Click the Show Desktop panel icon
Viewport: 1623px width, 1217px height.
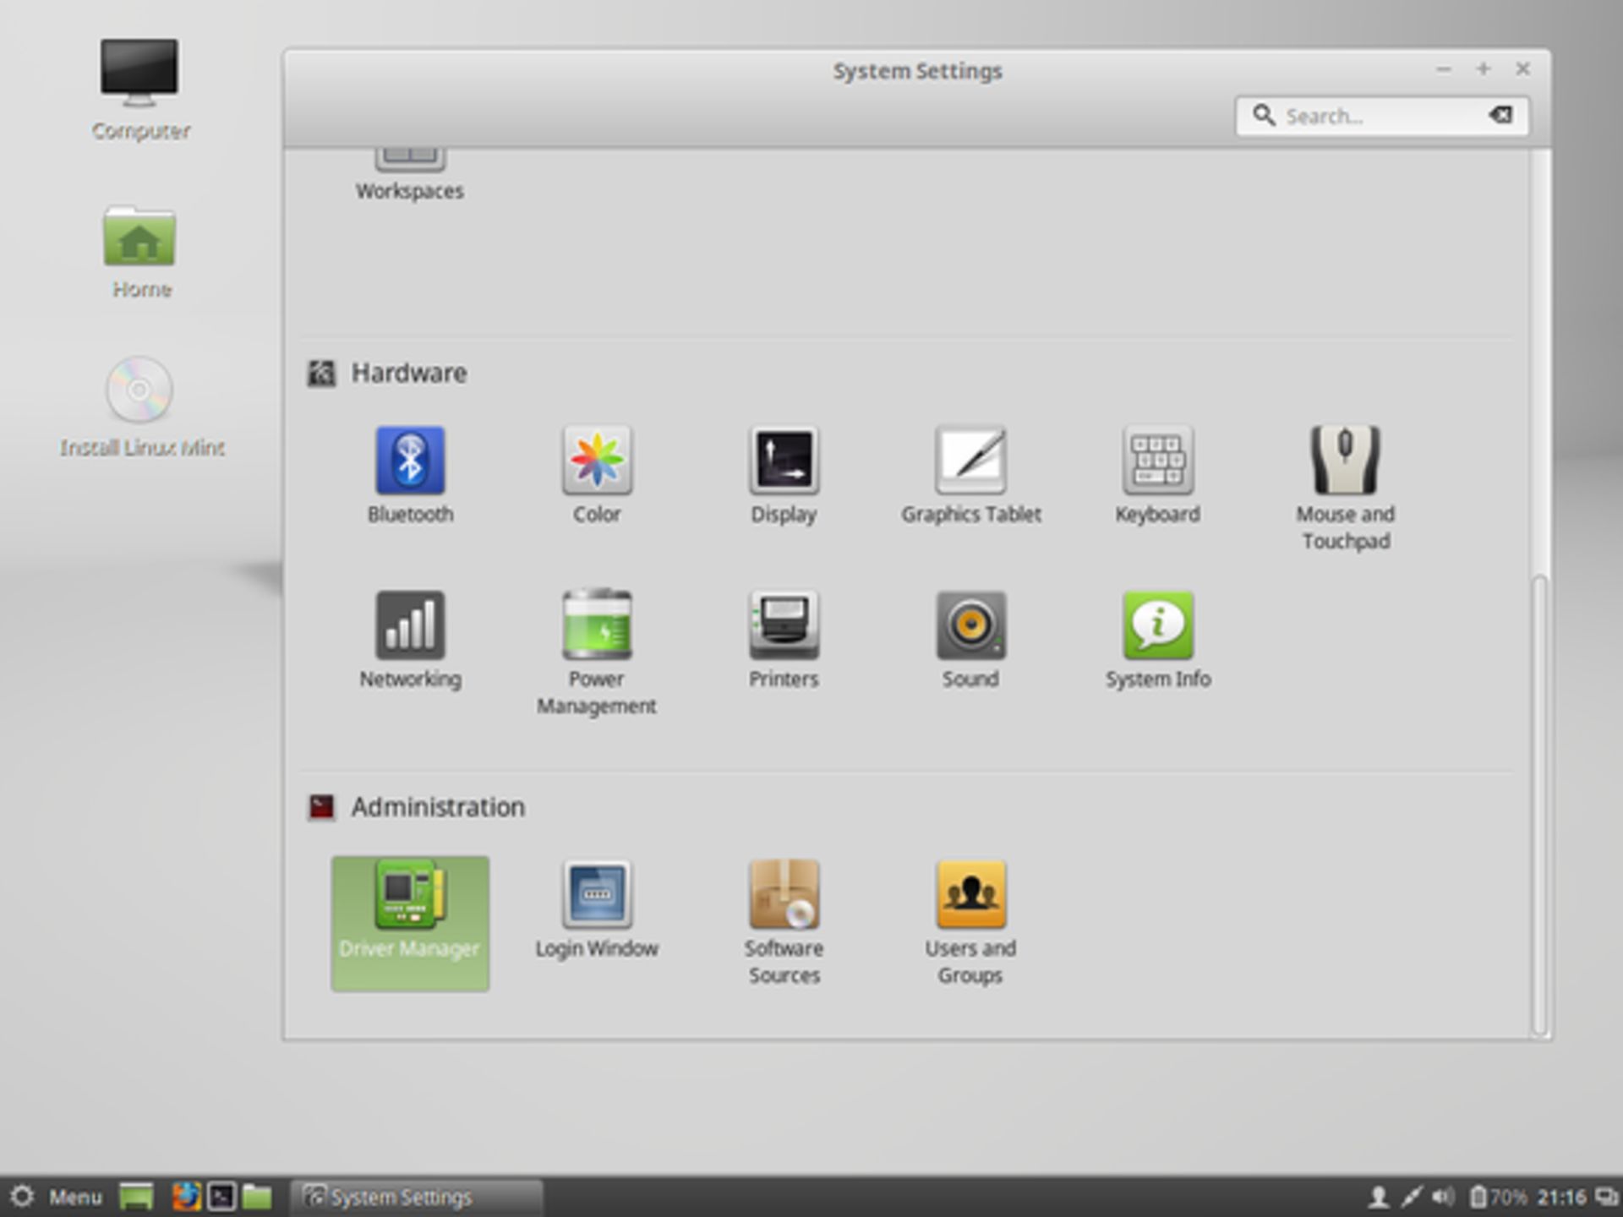136,1196
